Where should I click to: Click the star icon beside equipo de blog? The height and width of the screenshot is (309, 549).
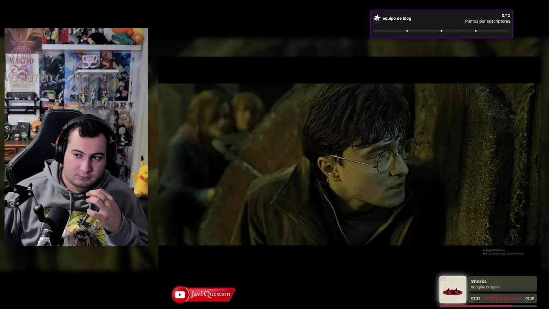[x=377, y=18]
